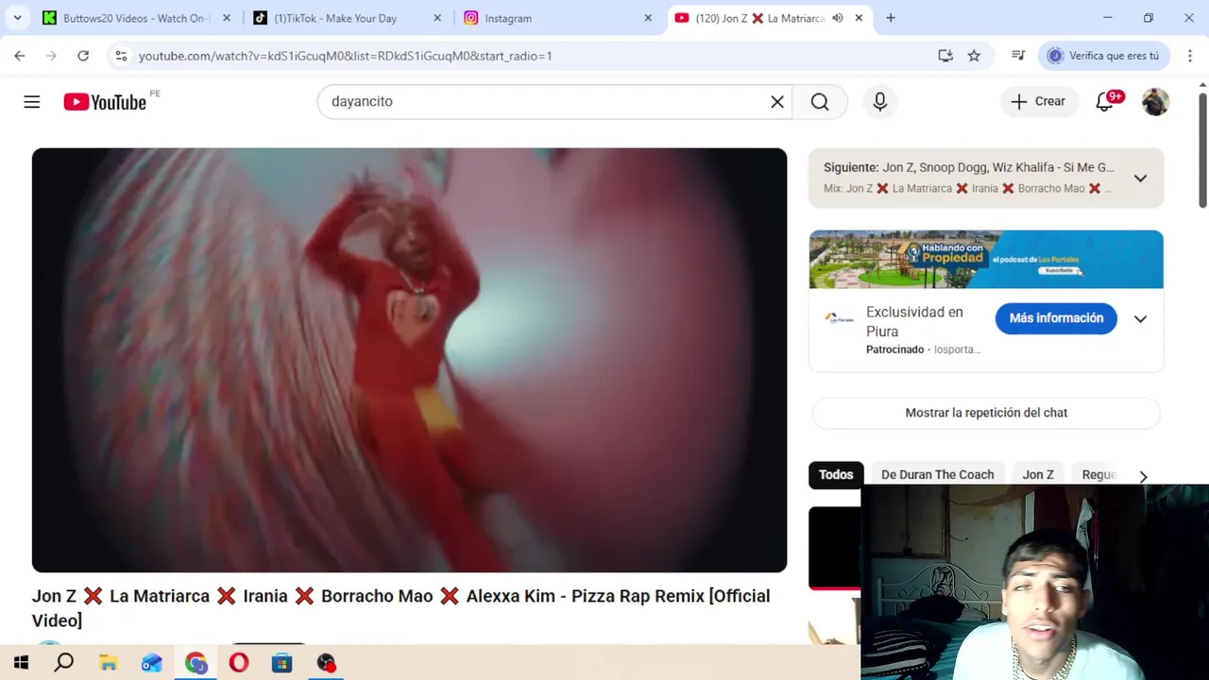Click the YouTube URL in address bar
This screenshot has width=1209, height=680.
tap(345, 56)
